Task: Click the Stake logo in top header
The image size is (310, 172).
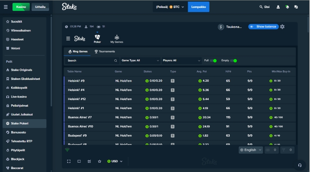Action: point(69,7)
